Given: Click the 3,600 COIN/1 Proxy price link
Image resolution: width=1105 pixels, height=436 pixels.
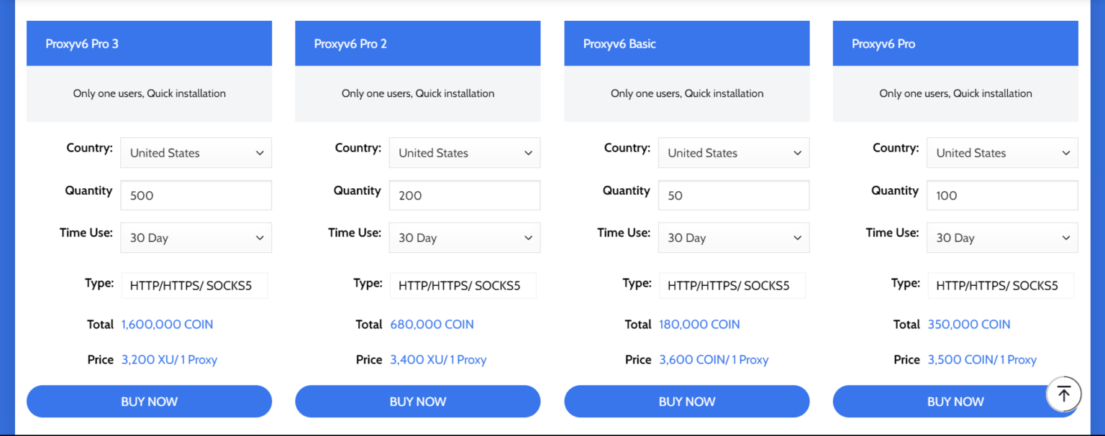Looking at the screenshot, I should pos(714,359).
